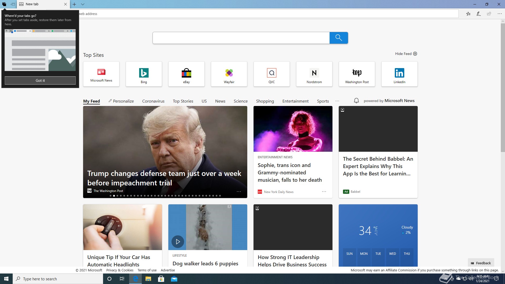Click the Feedback button

pyautogui.click(x=481, y=263)
